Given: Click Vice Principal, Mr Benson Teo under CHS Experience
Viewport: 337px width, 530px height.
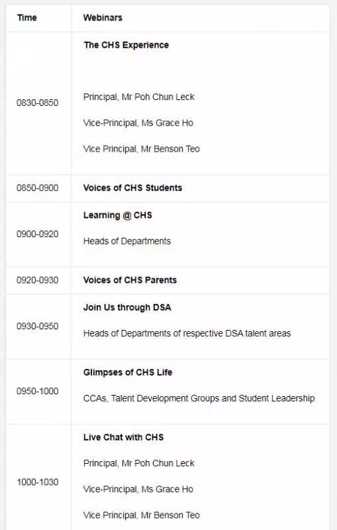Looking at the screenshot, I should click(142, 148).
